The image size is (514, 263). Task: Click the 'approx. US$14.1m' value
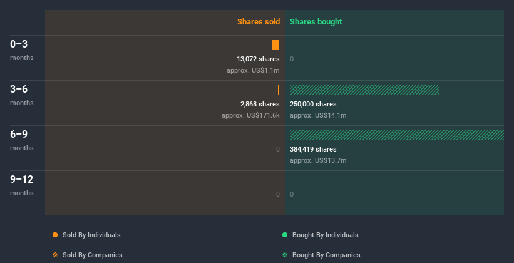coord(318,115)
